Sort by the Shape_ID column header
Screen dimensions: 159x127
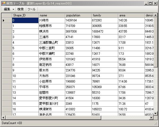25,15
